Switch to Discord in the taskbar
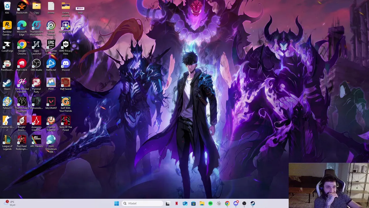369x208 pixels. [236, 203]
